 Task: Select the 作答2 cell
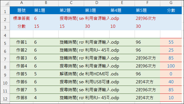click(21, 50)
